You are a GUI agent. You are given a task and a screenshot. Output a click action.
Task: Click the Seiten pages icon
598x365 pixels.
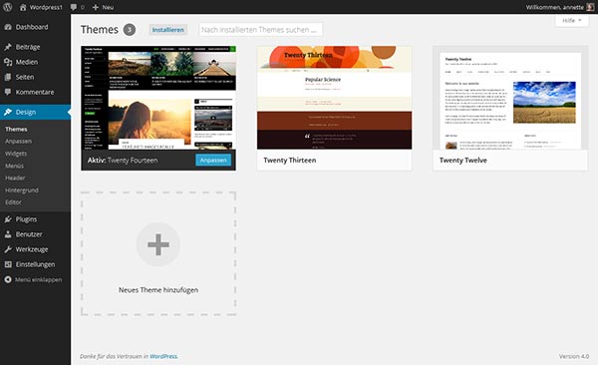click(x=8, y=77)
